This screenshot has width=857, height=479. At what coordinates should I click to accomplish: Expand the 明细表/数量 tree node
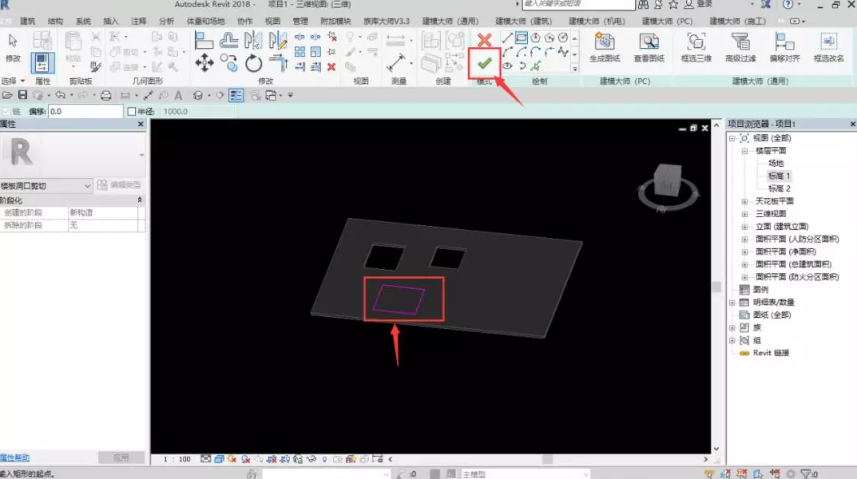(x=732, y=302)
